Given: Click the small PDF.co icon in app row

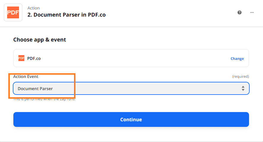Looking at the screenshot, I should pos(21,58).
